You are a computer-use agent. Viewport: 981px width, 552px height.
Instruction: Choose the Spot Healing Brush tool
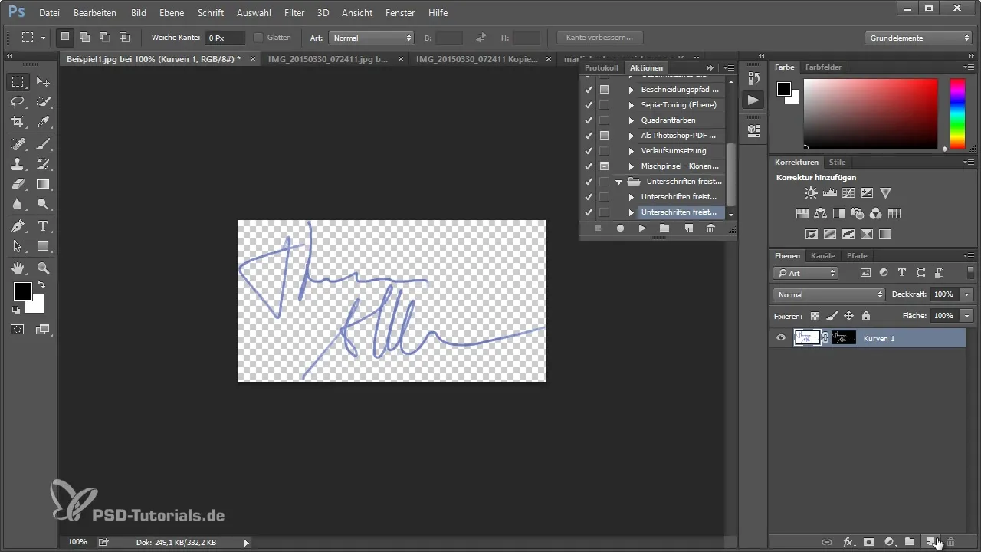click(x=18, y=144)
